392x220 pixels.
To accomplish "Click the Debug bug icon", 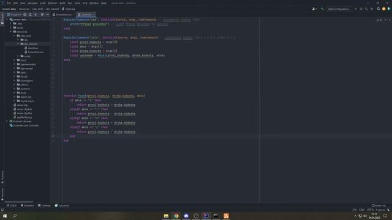I will click(361, 9).
